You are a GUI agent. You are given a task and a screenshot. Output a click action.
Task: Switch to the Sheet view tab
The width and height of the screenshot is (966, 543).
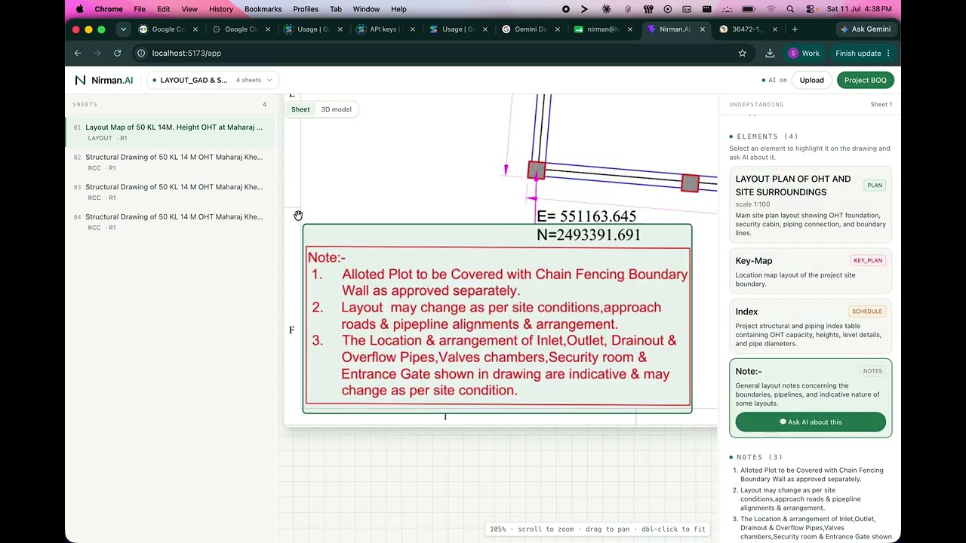click(300, 109)
